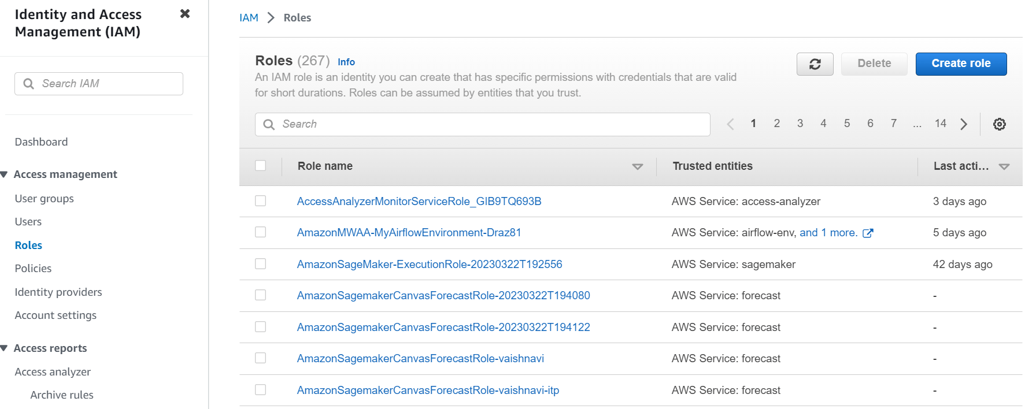Click the previous page chevron

pyautogui.click(x=730, y=124)
